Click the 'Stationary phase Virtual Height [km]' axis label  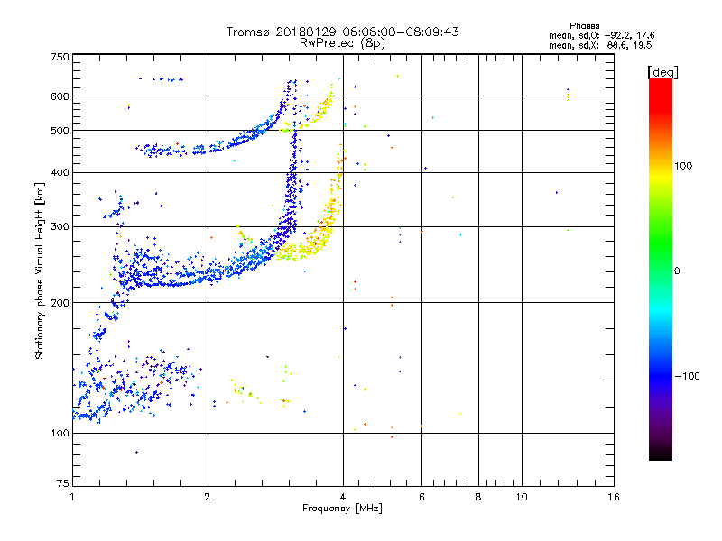click(40, 270)
